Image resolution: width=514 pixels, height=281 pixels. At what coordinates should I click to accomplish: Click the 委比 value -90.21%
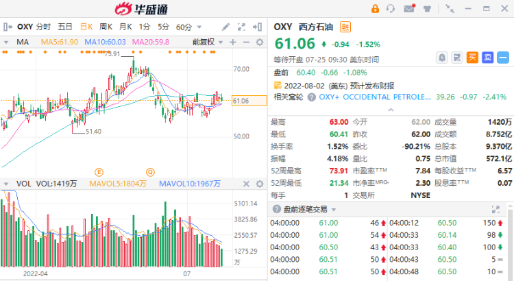pyautogui.click(x=416, y=147)
